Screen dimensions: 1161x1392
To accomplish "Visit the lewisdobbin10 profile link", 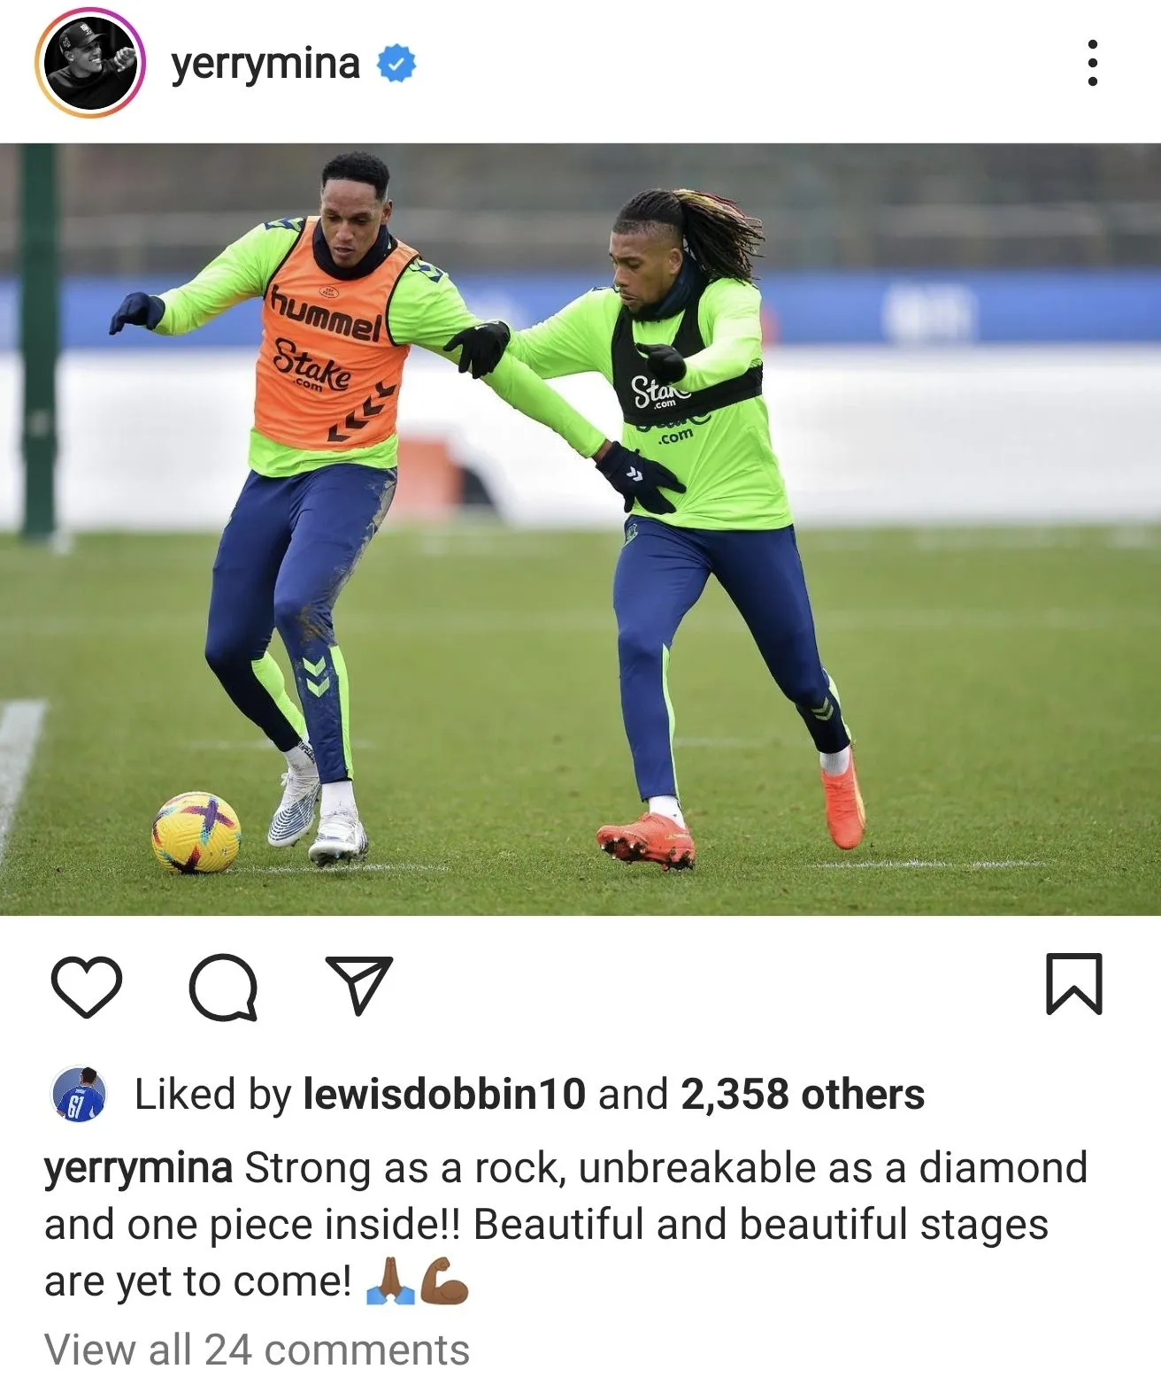I will (x=444, y=1095).
